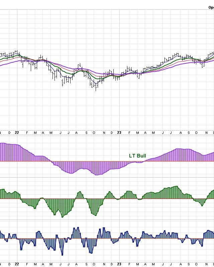Select the 23 year label on bottom axis
214x267 pixels.
click(119, 264)
